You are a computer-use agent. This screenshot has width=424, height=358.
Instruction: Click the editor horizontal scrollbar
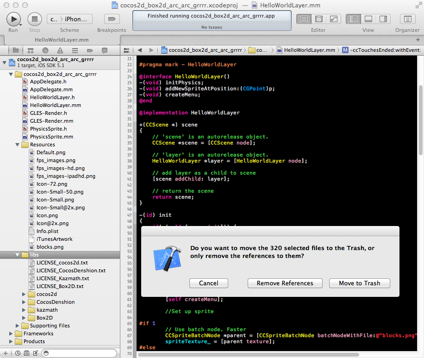(249, 354)
